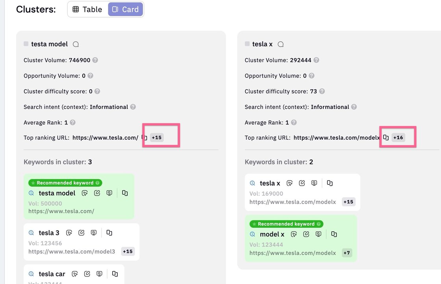Open keyword info for tesla car

31,274
